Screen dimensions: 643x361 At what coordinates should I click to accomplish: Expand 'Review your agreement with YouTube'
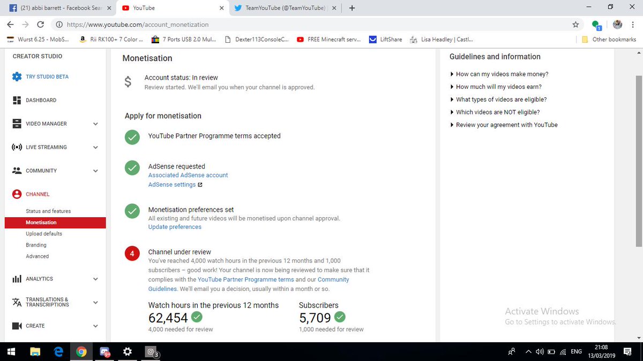(504, 125)
